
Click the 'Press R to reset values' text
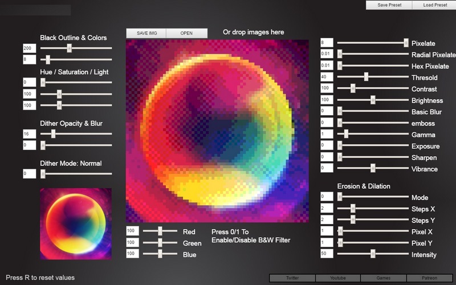40,278
